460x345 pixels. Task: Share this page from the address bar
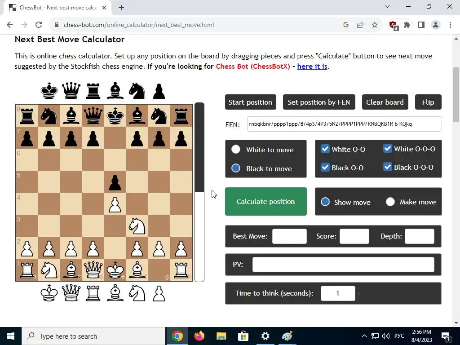(360, 25)
